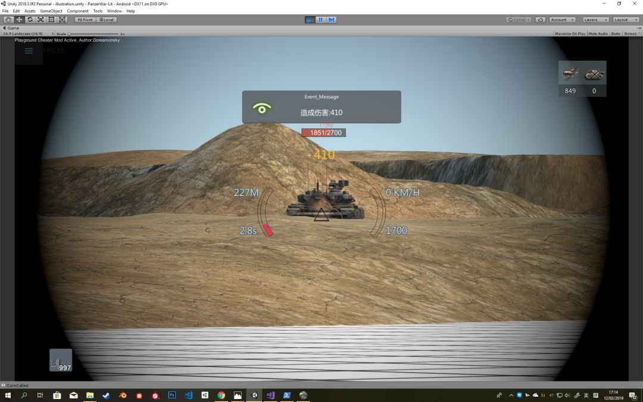Adjust the Game view Scale slider
643x402 pixels.
point(94,33)
